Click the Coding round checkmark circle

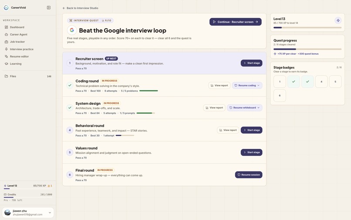coord(70,85)
